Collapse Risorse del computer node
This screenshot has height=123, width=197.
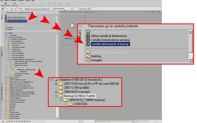pyautogui.click(x=6, y=37)
